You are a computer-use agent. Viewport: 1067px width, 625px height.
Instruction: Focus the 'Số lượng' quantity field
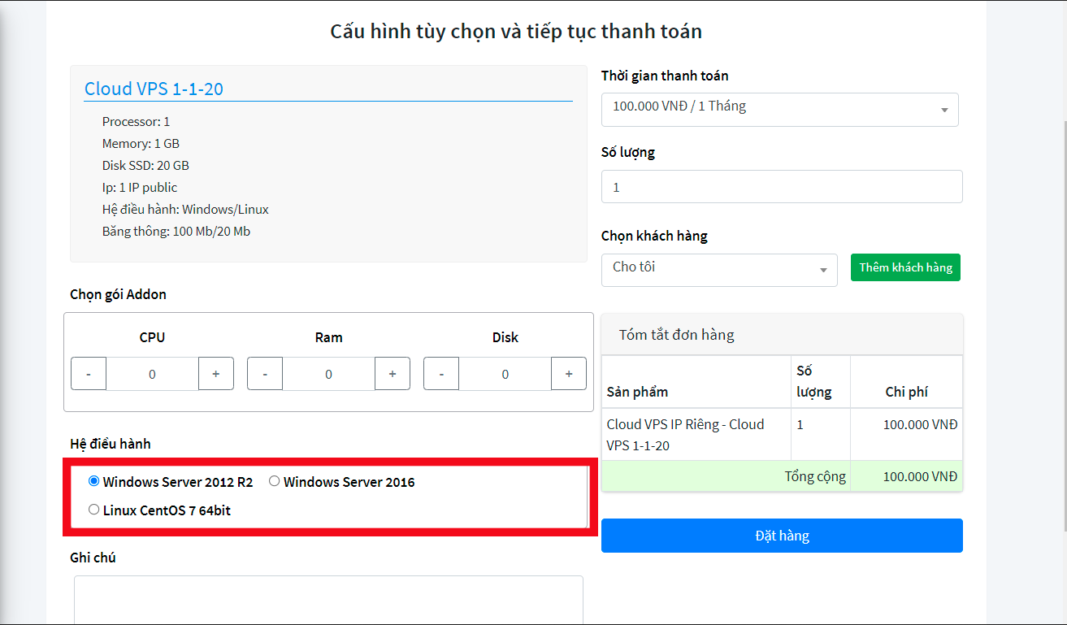(782, 187)
